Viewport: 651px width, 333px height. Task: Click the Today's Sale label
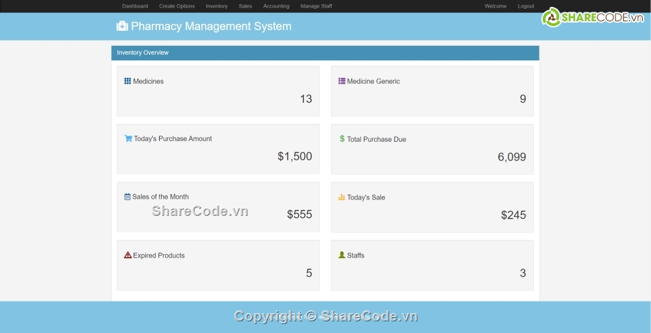click(366, 197)
